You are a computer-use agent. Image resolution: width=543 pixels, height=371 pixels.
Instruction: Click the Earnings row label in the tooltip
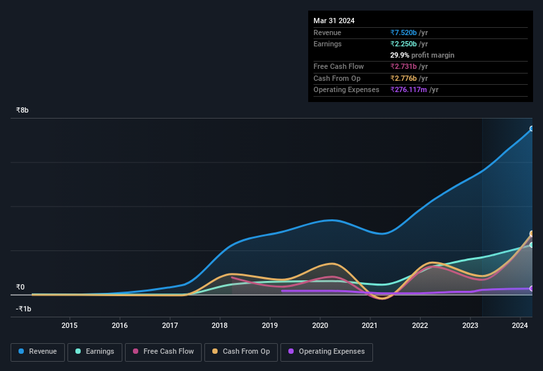[327, 44]
